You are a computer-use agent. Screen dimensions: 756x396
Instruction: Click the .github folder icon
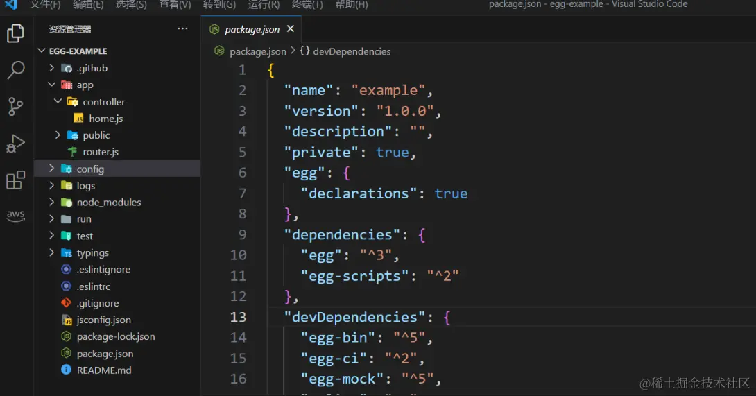point(67,69)
